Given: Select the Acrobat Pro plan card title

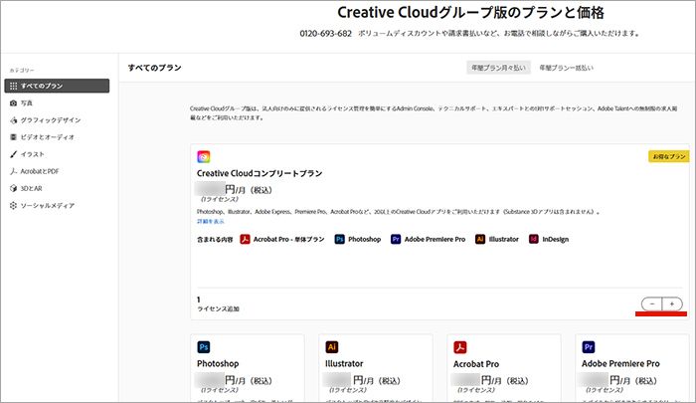Looking at the screenshot, I should pos(476,364).
